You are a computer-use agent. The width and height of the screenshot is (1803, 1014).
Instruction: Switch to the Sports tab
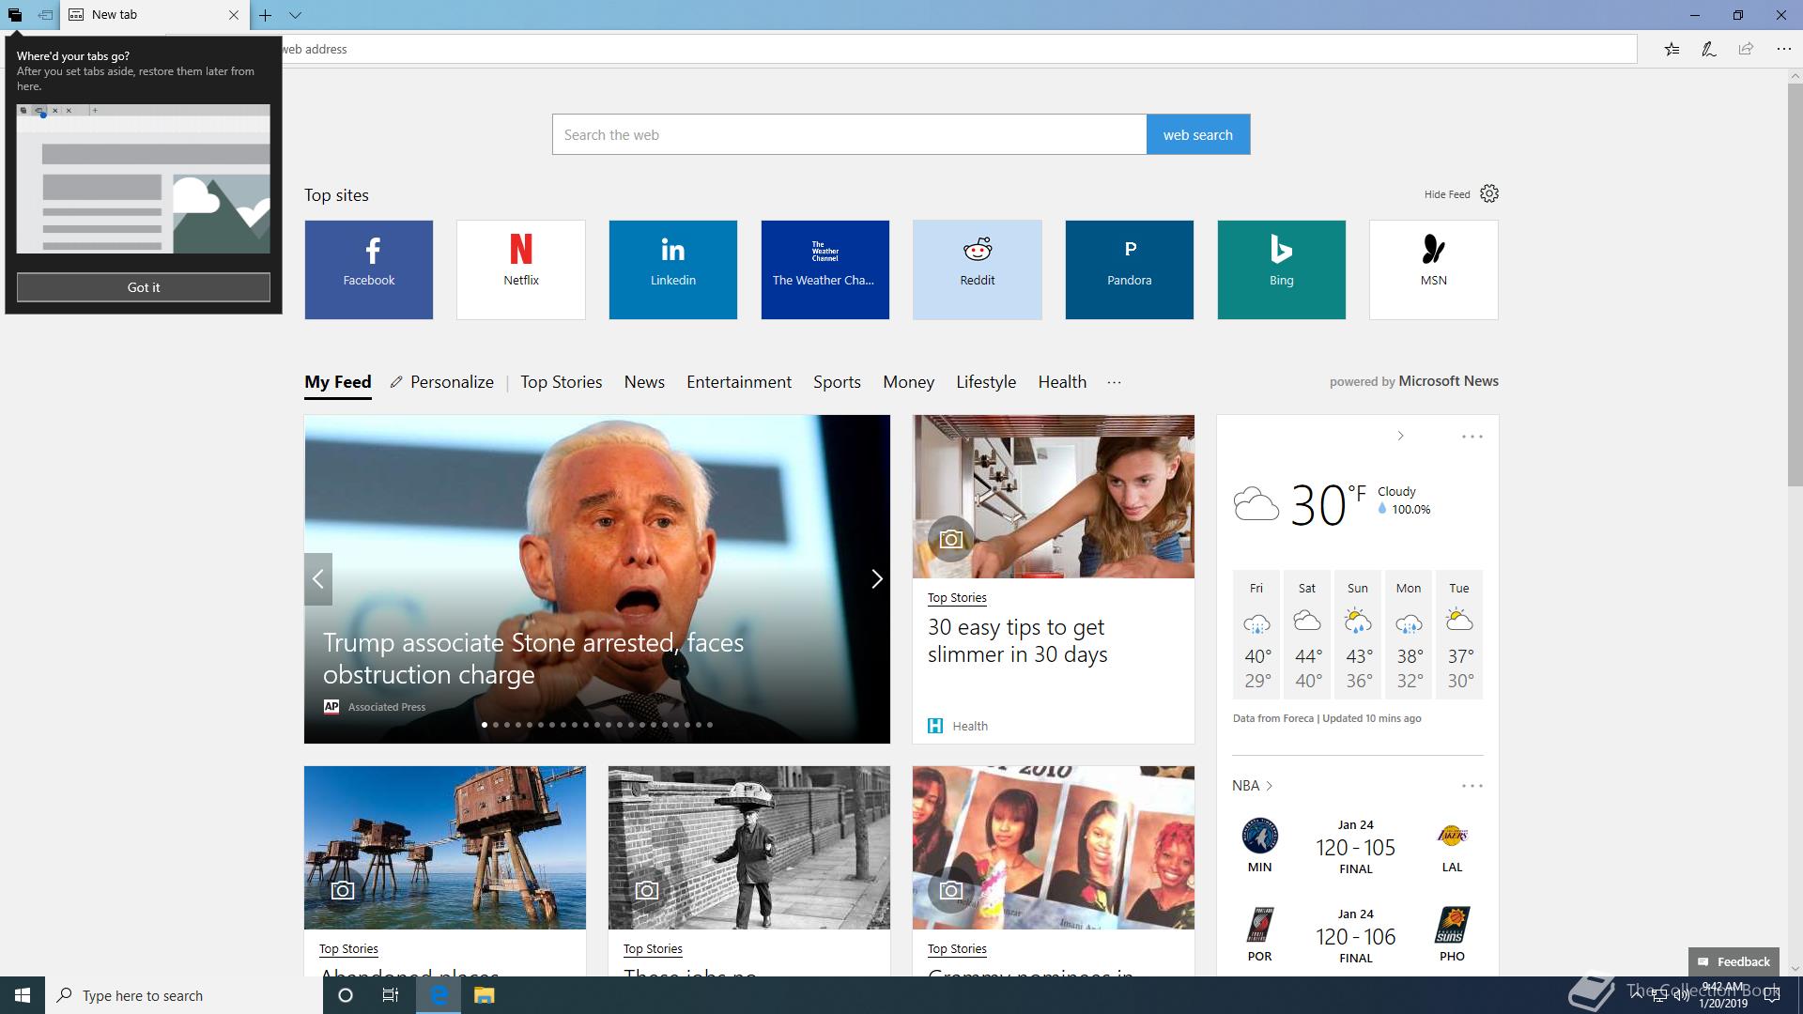837,382
